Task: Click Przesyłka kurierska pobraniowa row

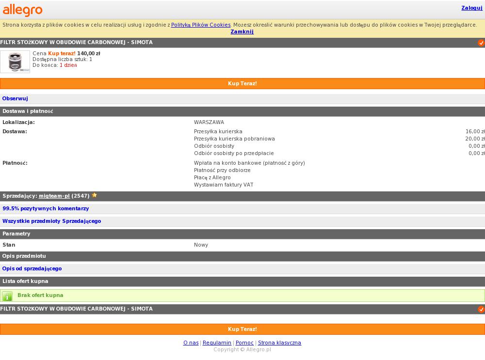Action: 234,139
